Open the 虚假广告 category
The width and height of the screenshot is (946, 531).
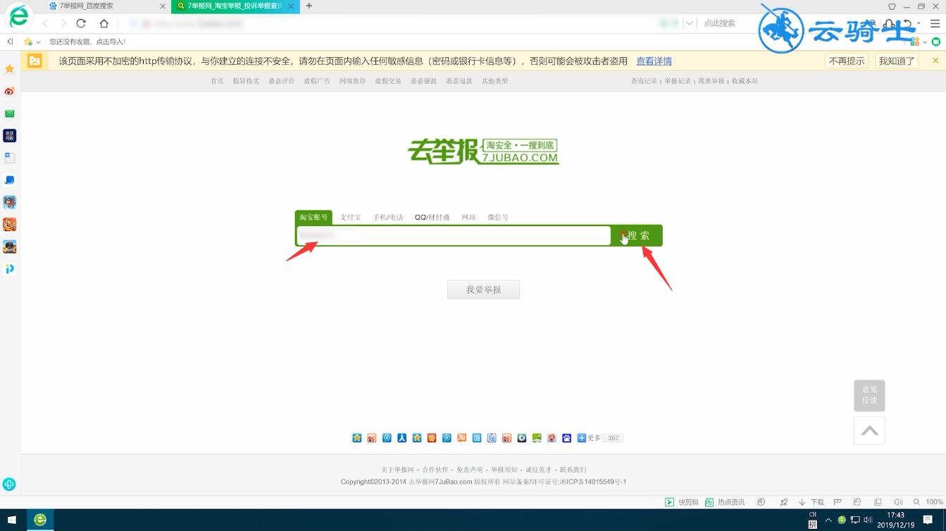tap(317, 81)
